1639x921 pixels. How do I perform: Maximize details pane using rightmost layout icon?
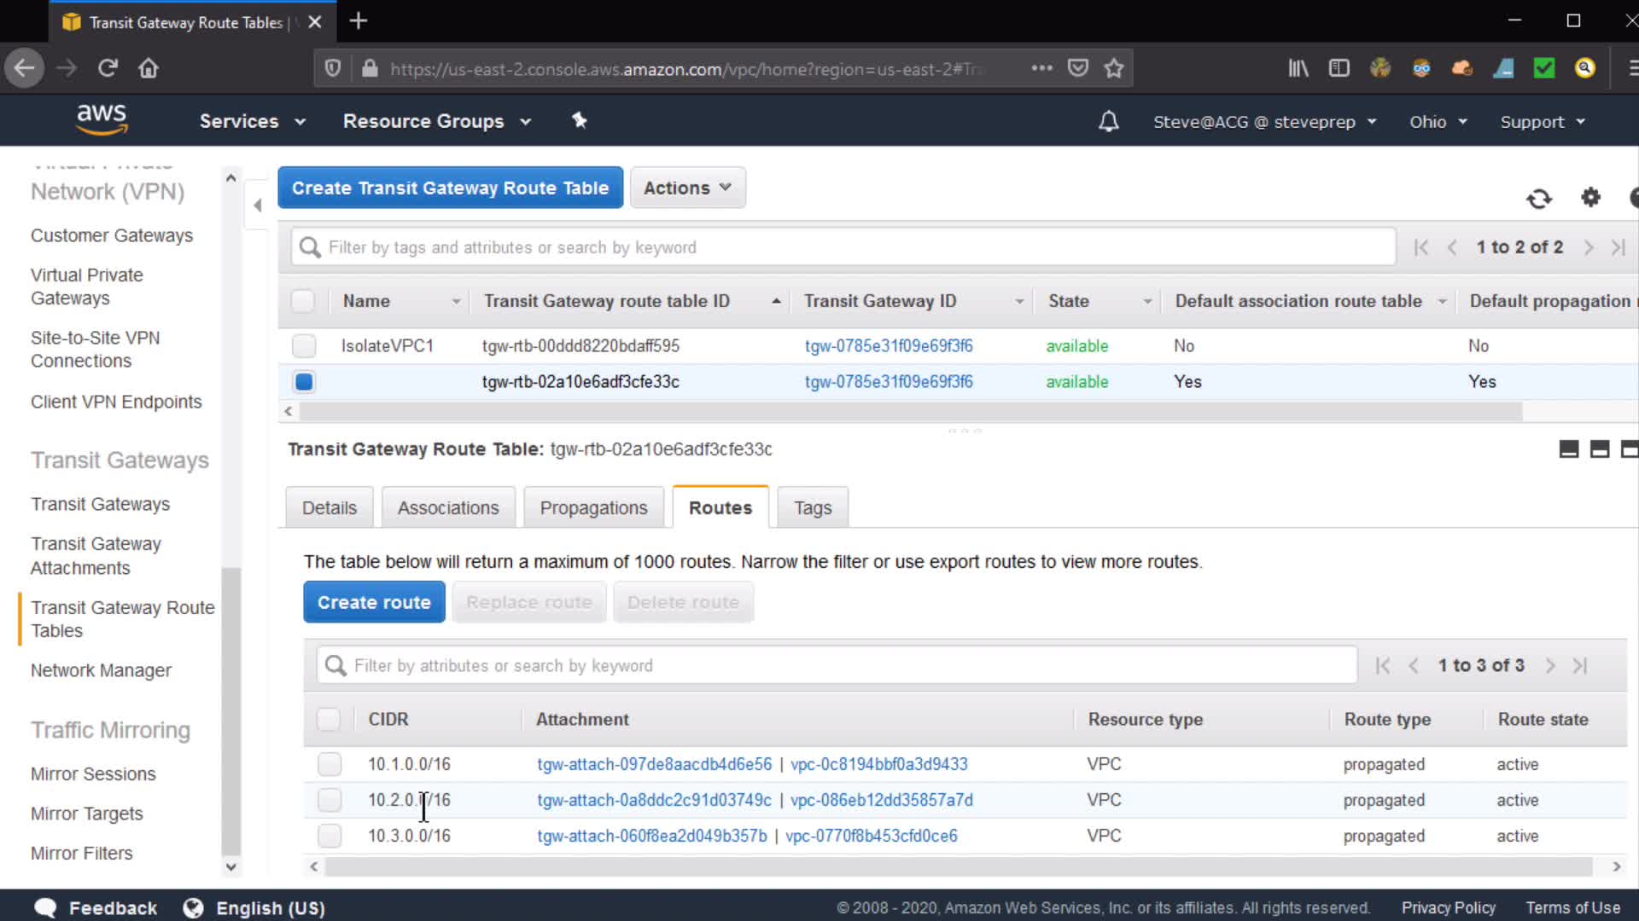(1629, 449)
